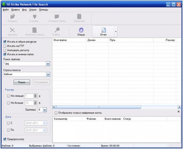
Task: Open the С date picker dropdown
Action: click(45, 123)
